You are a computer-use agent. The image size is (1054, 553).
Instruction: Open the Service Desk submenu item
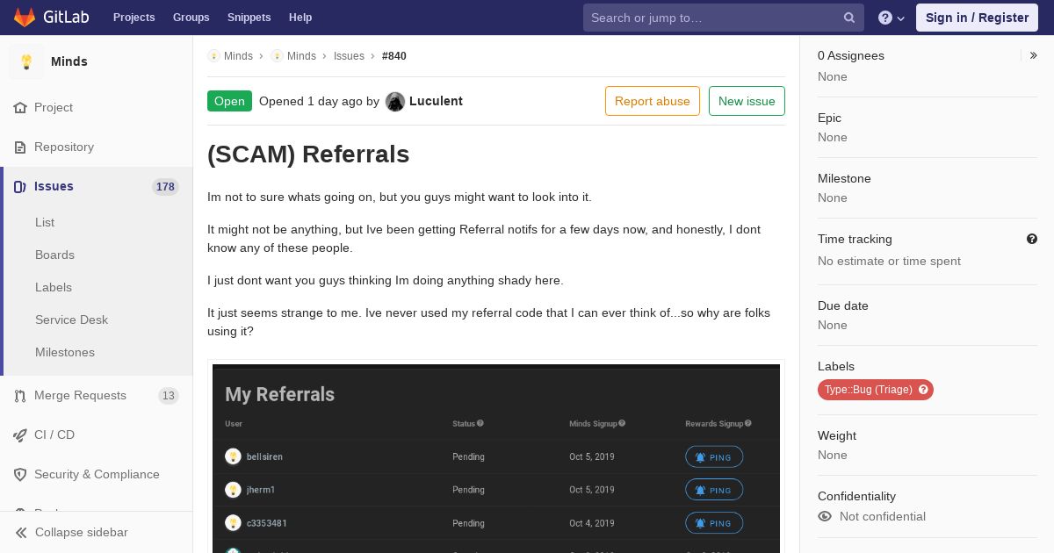tap(71, 320)
